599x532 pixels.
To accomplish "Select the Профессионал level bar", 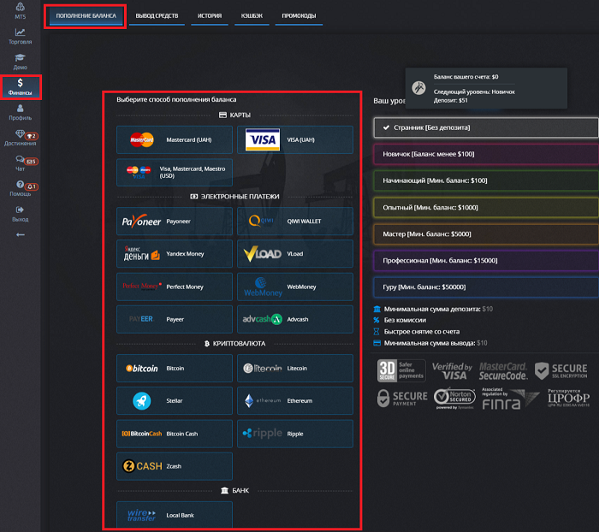I will point(486,261).
